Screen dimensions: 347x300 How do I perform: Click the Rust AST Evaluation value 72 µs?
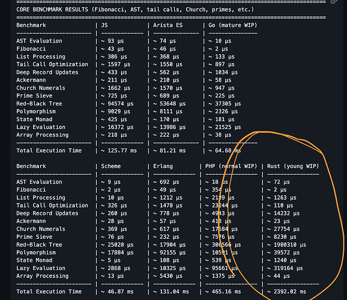tap(279, 182)
